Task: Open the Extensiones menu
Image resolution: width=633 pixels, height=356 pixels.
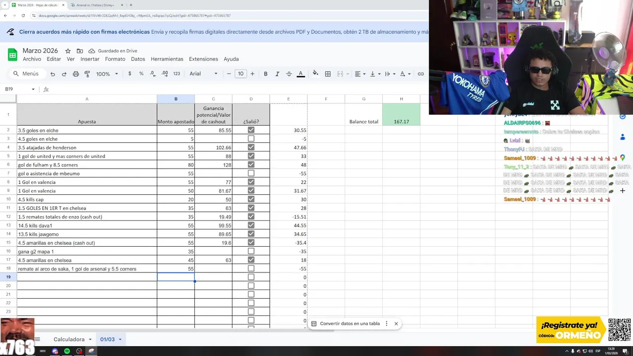Action: pos(203,59)
